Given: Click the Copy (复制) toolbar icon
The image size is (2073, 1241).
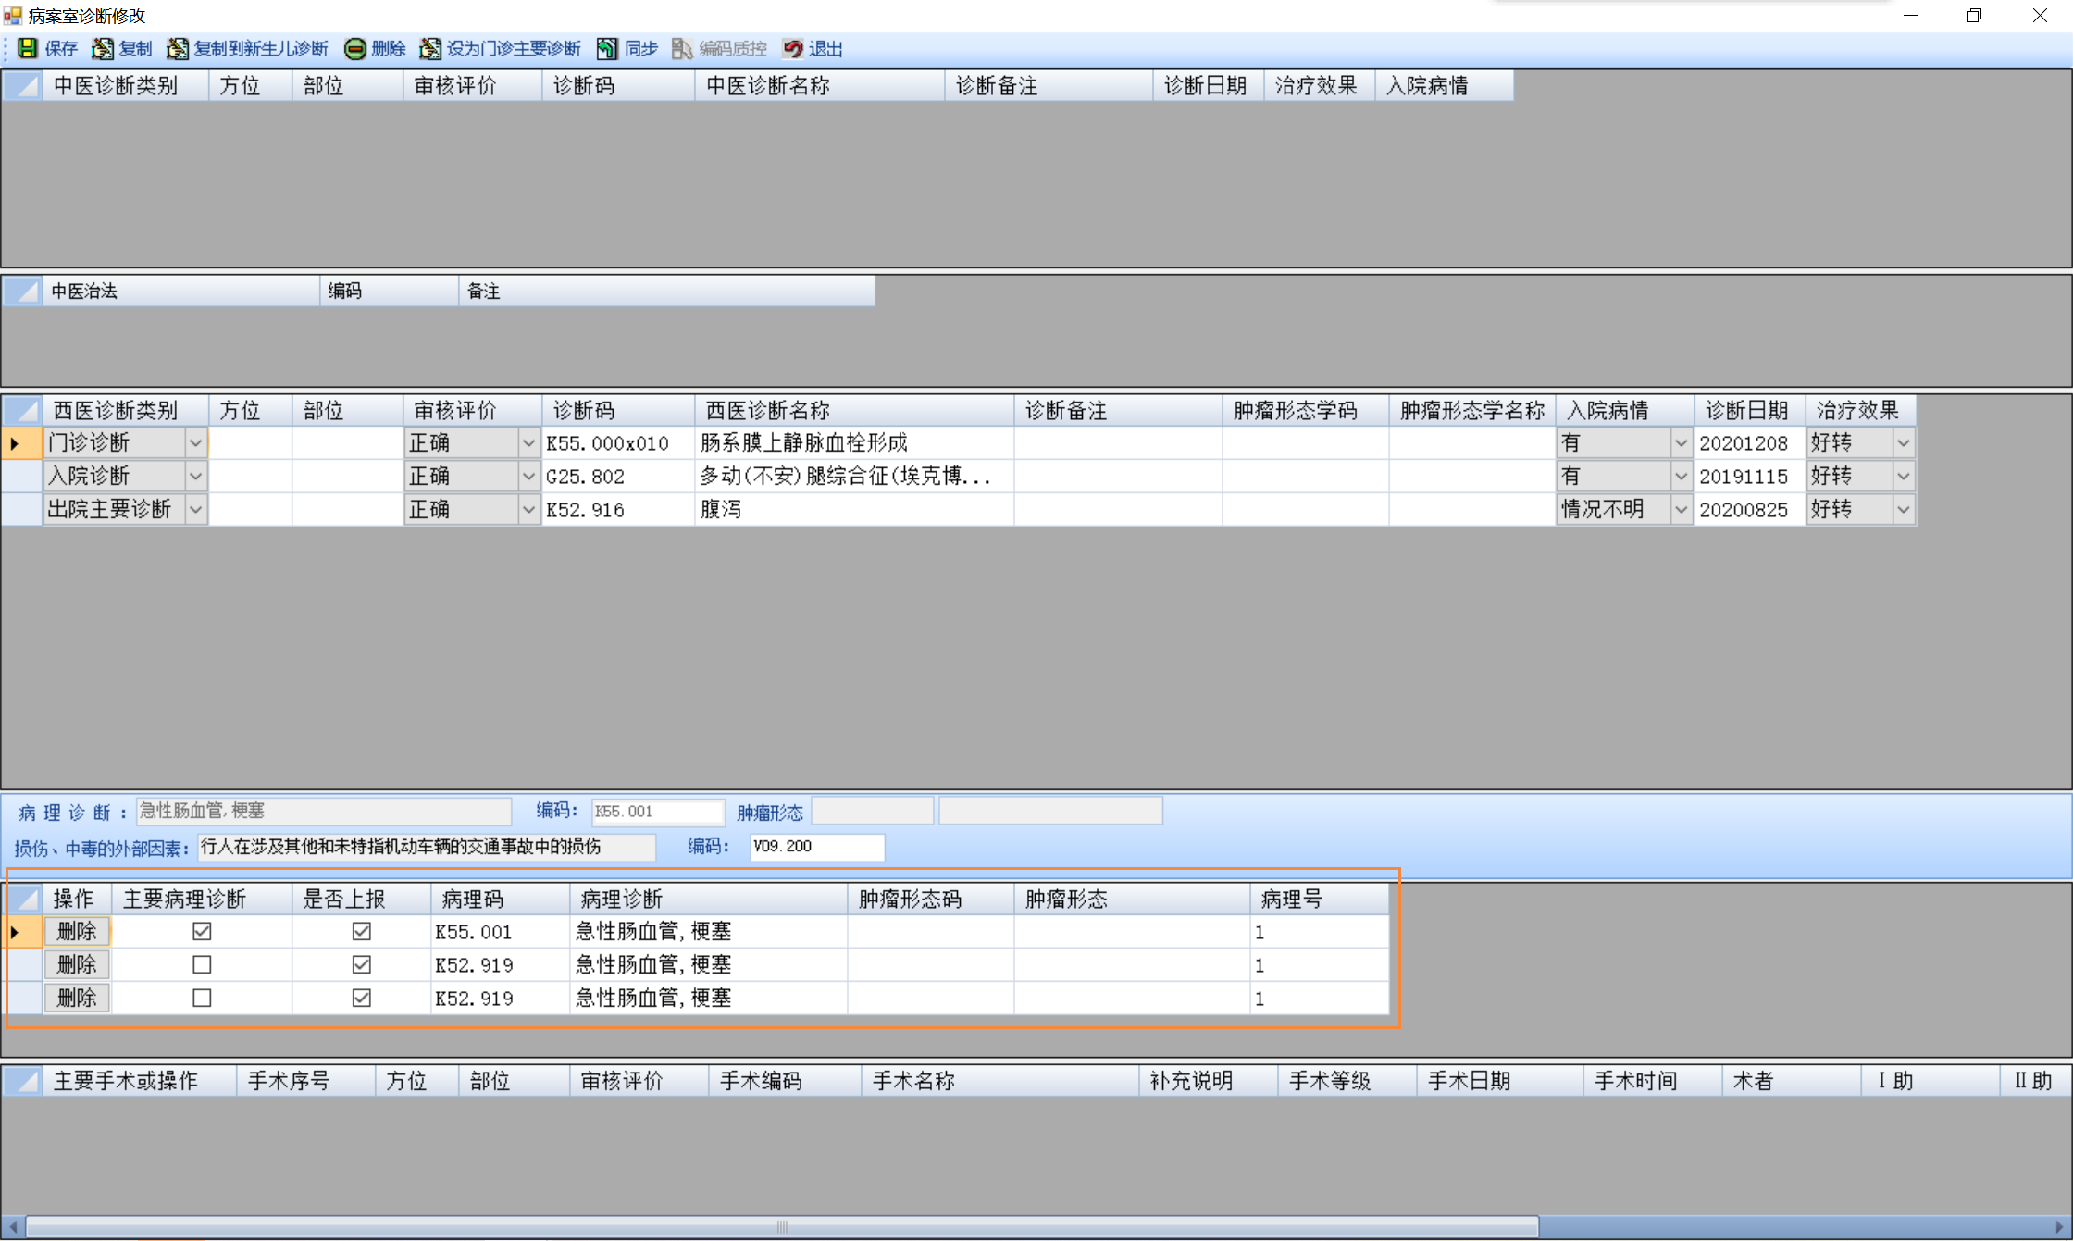Looking at the screenshot, I should (103, 48).
